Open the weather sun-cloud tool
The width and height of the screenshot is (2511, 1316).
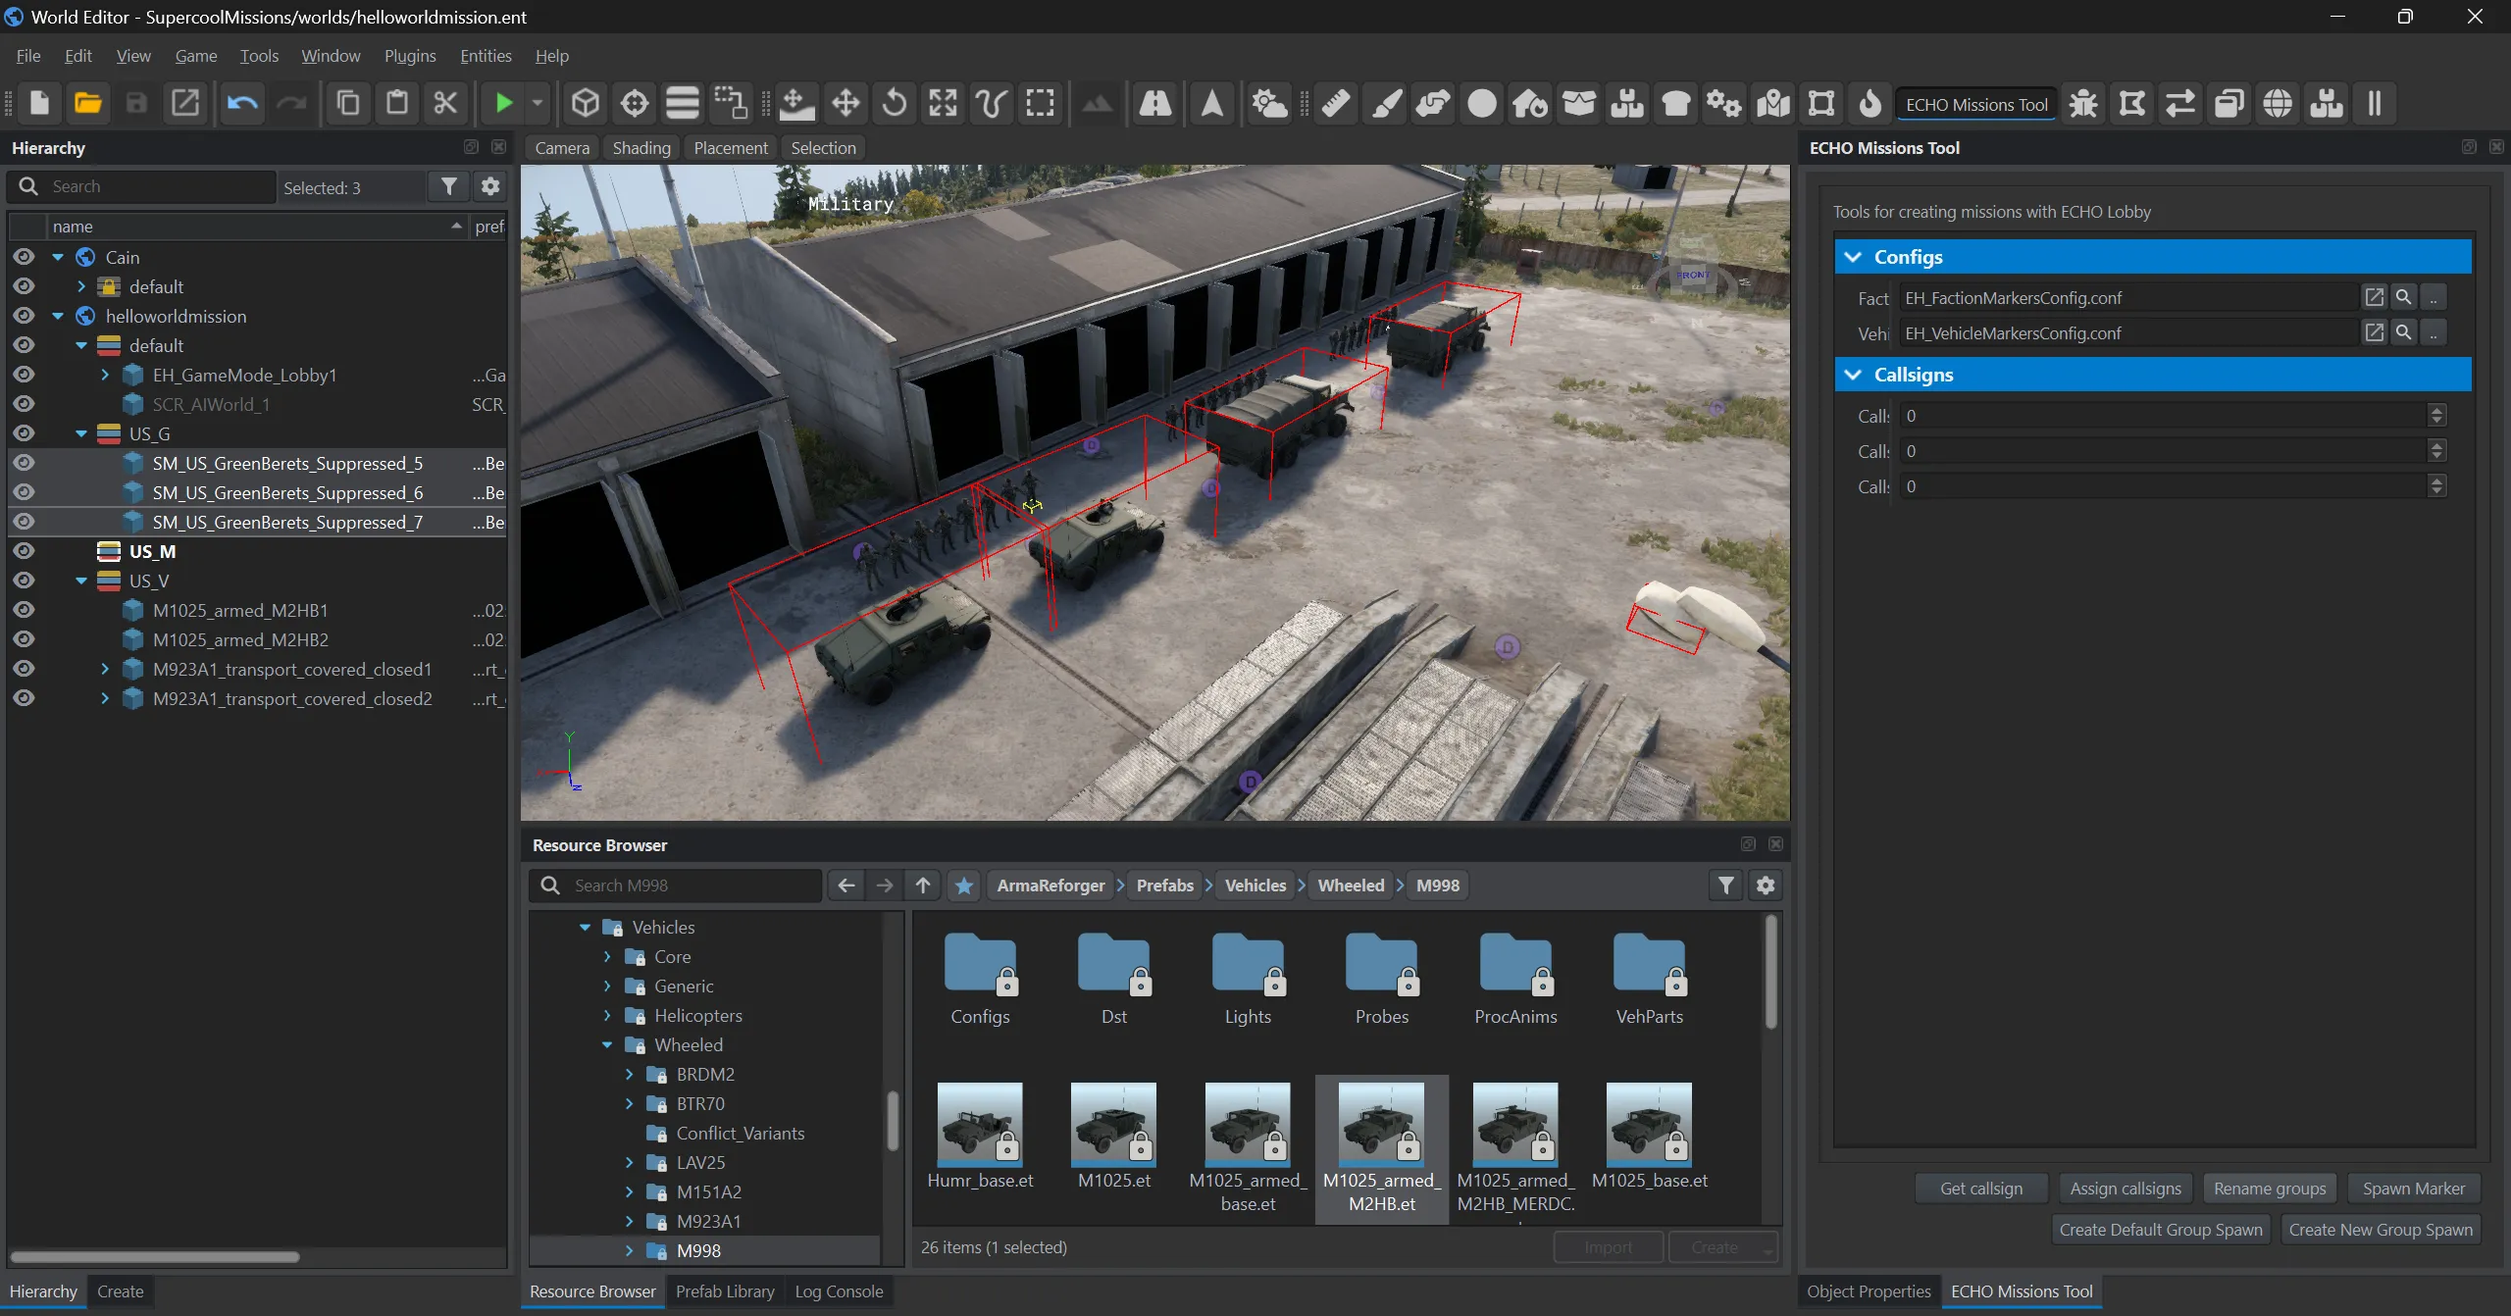pyautogui.click(x=1269, y=103)
